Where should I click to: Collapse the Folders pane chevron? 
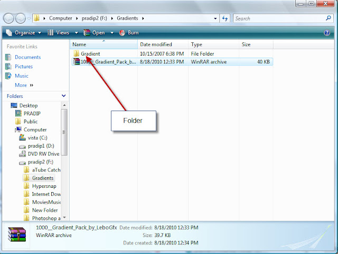pos(63,96)
